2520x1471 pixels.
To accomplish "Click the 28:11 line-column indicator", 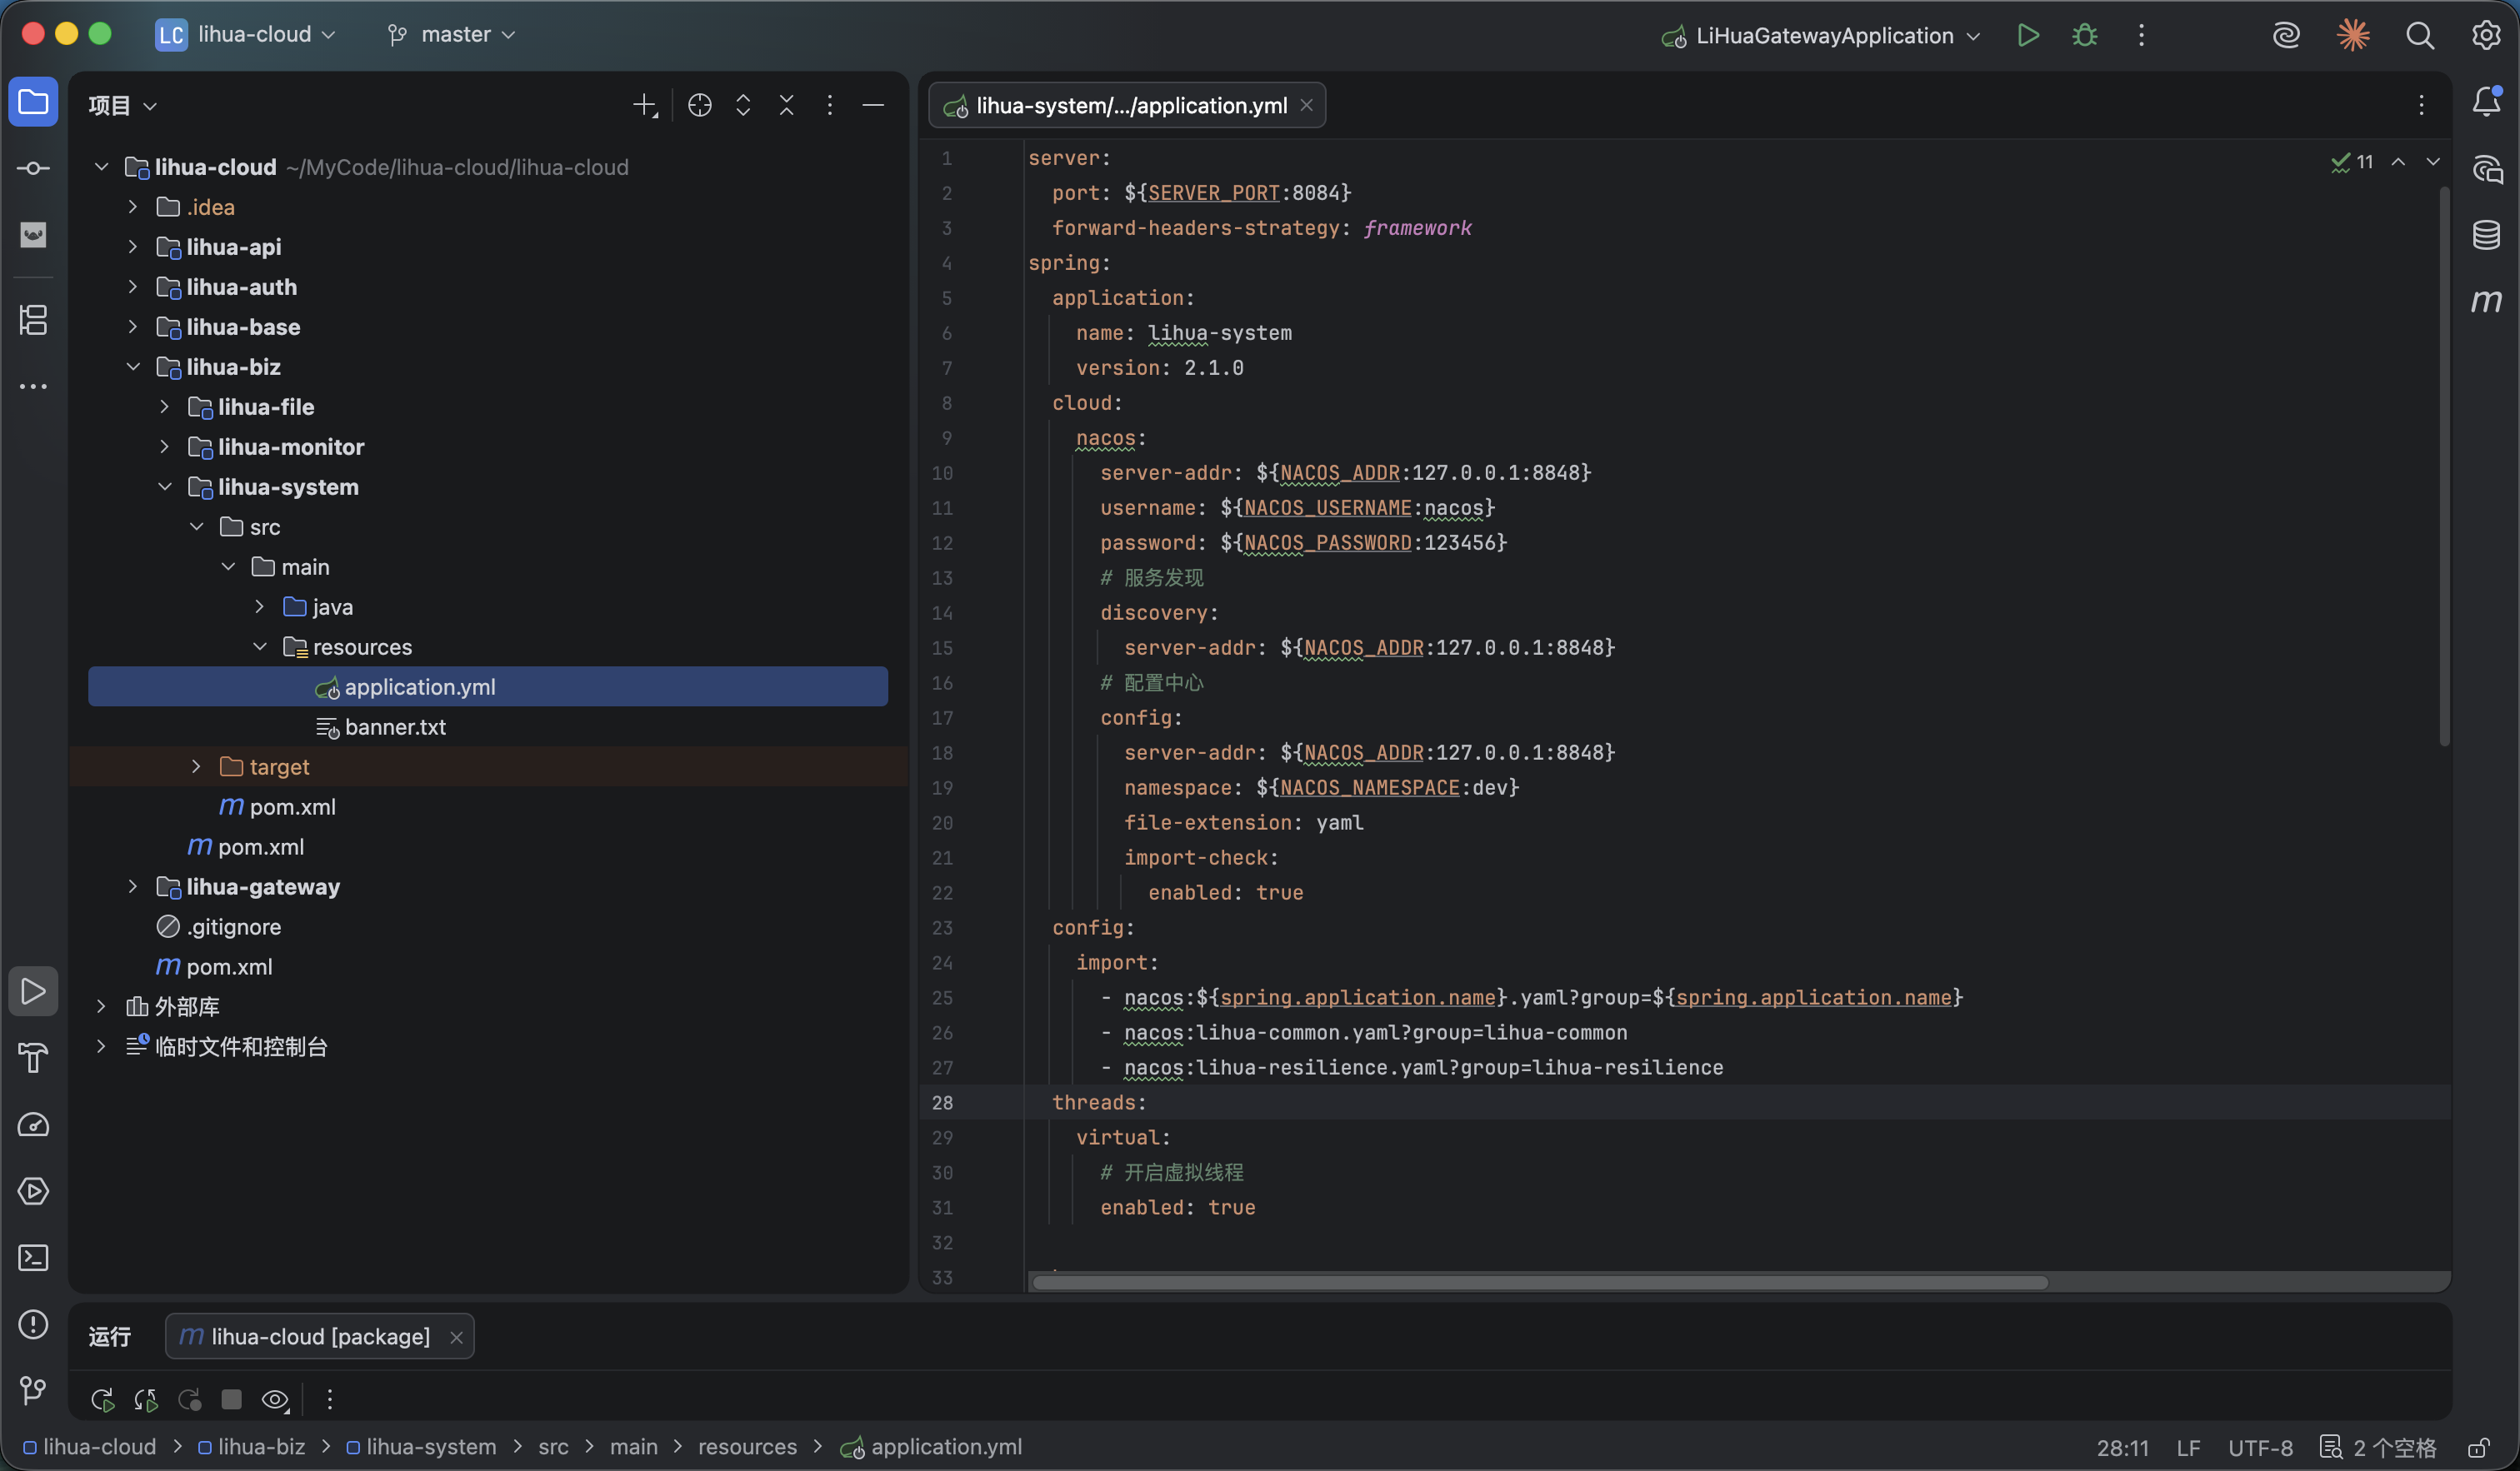I will click(2123, 1447).
